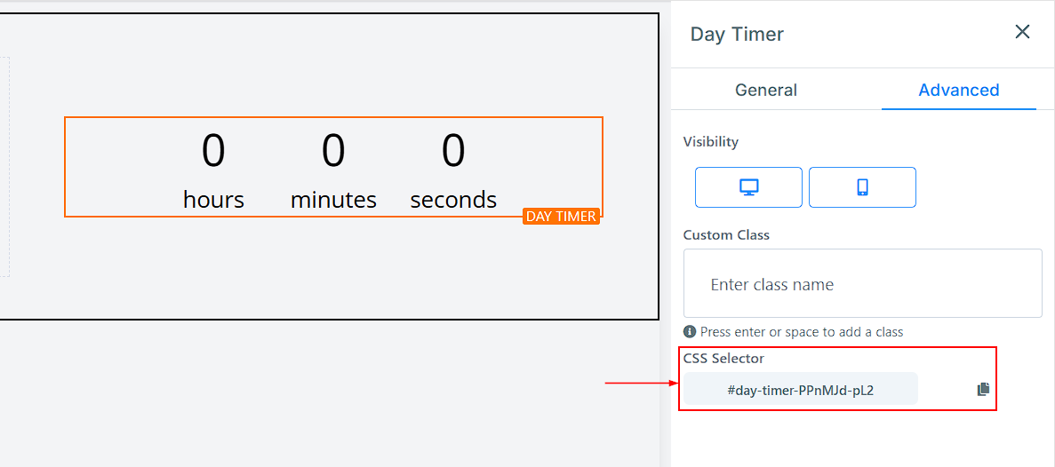Select the seconds digit in timer
Viewport: 1055px width, 467px height.
453,151
